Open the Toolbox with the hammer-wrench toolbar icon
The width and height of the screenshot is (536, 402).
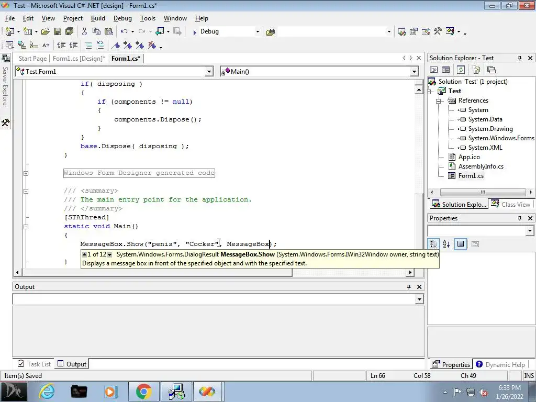pos(438,31)
